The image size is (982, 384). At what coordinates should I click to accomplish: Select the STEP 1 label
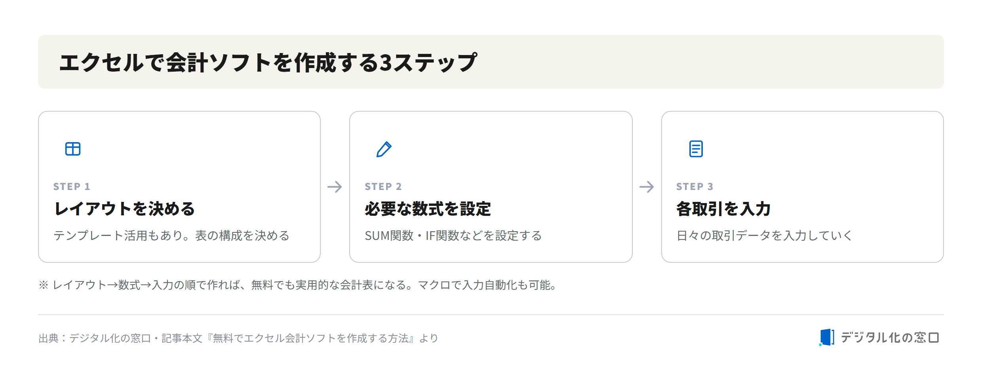tap(72, 186)
